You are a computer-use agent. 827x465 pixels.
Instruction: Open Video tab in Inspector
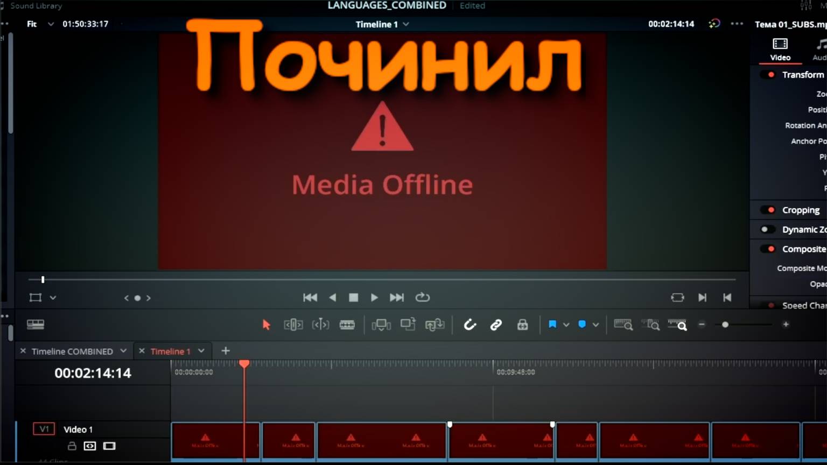(x=780, y=50)
